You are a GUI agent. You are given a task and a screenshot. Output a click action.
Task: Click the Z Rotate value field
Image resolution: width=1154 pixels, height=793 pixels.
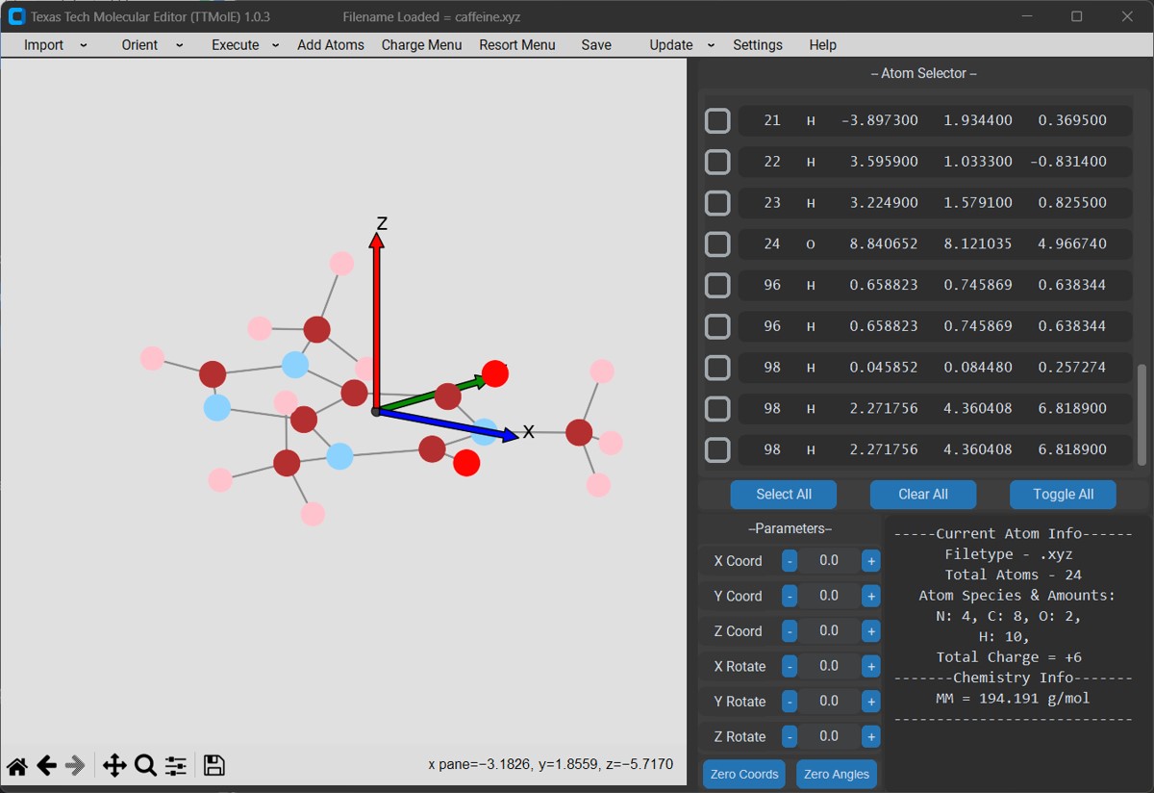click(x=829, y=737)
